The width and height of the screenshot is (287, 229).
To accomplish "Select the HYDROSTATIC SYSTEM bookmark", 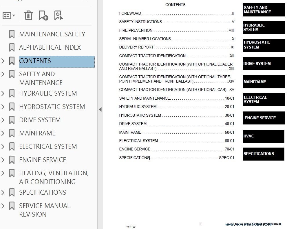I will [x=52, y=107].
